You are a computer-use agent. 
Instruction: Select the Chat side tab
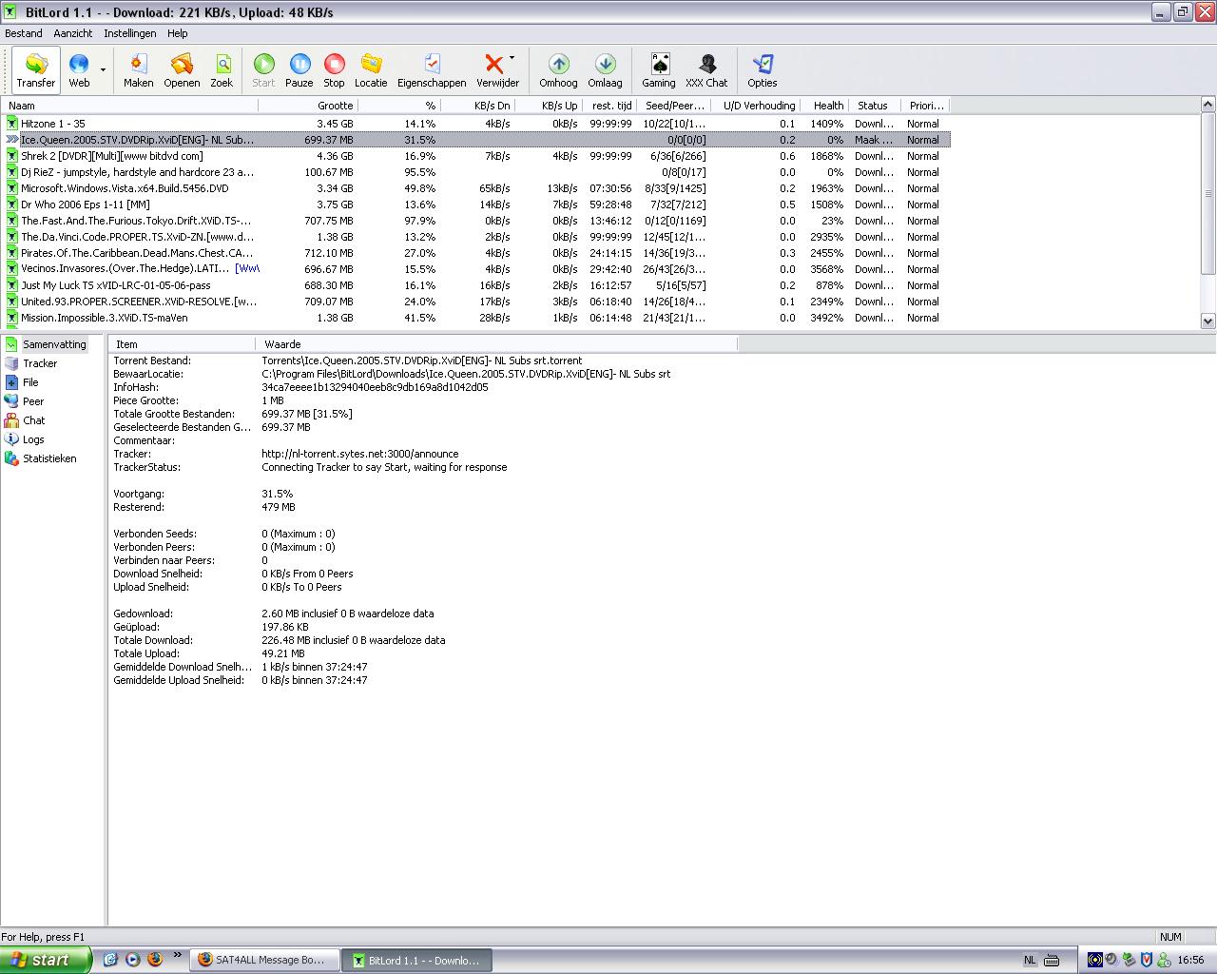25,420
